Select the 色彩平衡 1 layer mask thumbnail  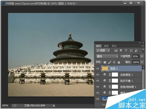(115, 81)
